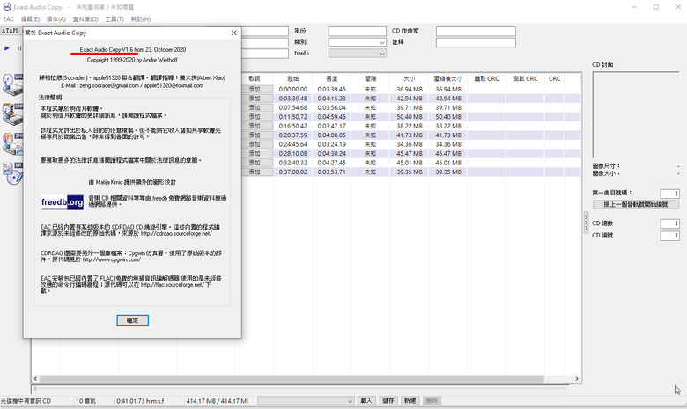Image resolution: width=687 pixels, height=409 pixels.
Task: Sort by 起始 column header
Action: coord(293,79)
